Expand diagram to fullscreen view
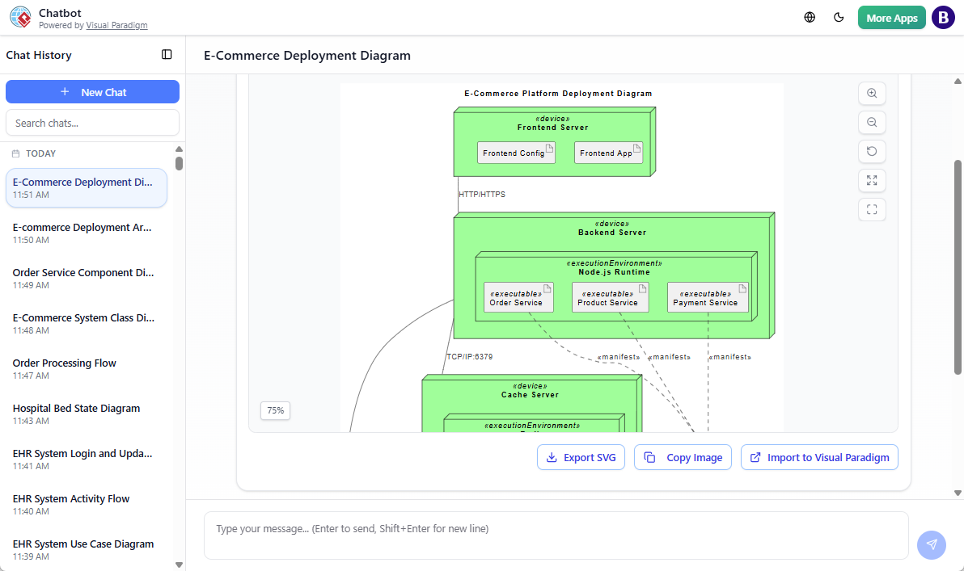This screenshot has width=964, height=571. coord(872,180)
